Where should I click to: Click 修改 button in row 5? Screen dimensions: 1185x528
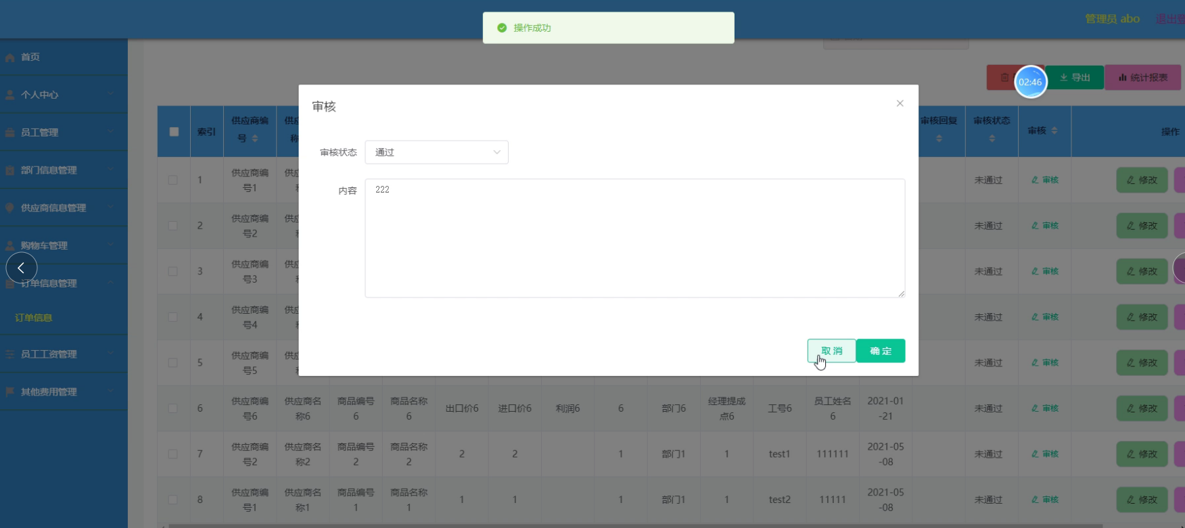tap(1142, 362)
